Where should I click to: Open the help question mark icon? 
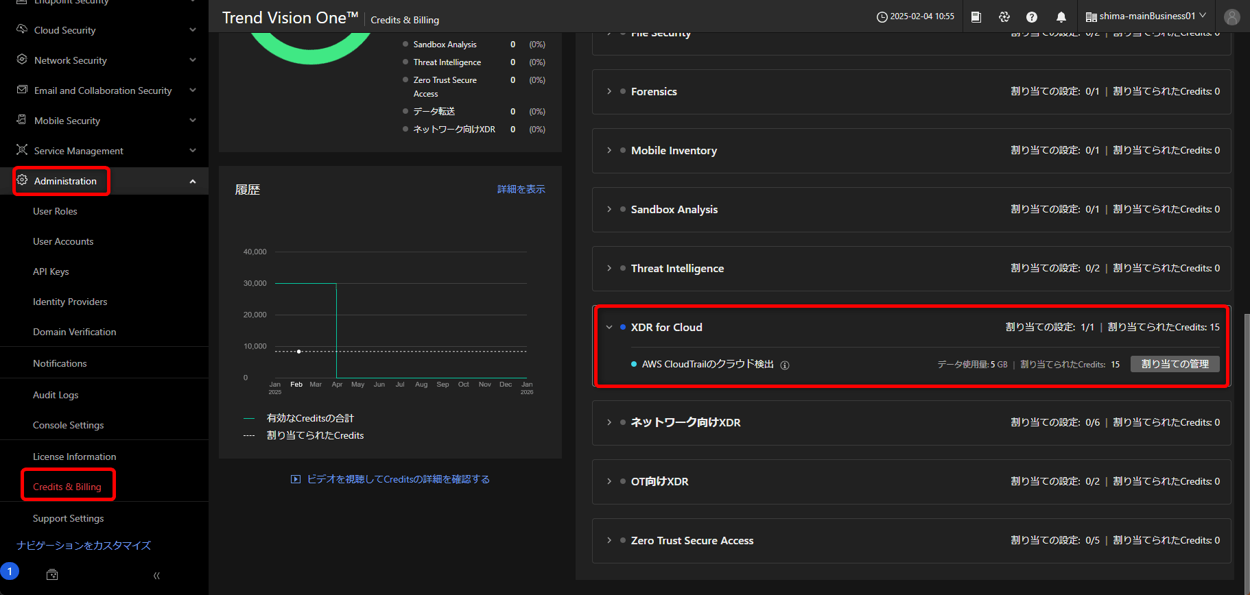[1032, 17]
